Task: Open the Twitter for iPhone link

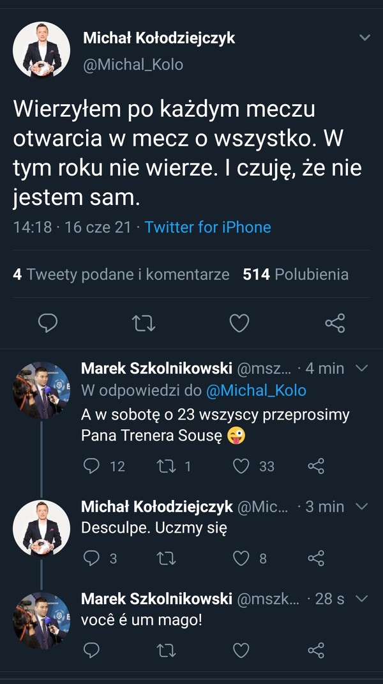Action: click(x=207, y=227)
